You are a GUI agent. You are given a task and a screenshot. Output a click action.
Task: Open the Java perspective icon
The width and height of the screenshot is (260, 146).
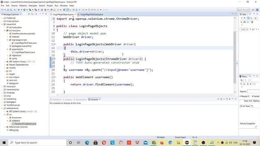[257, 10]
